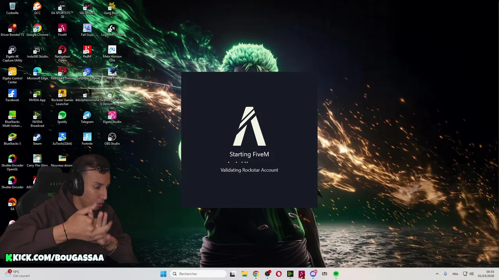Select the Facebook desktop icon

[x=12, y=96]
